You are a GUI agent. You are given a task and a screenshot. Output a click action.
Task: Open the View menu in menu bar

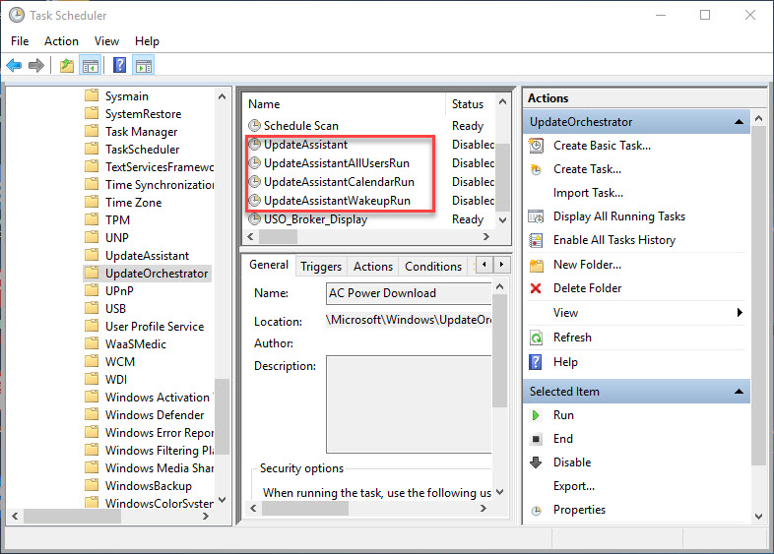click(106, 41)
